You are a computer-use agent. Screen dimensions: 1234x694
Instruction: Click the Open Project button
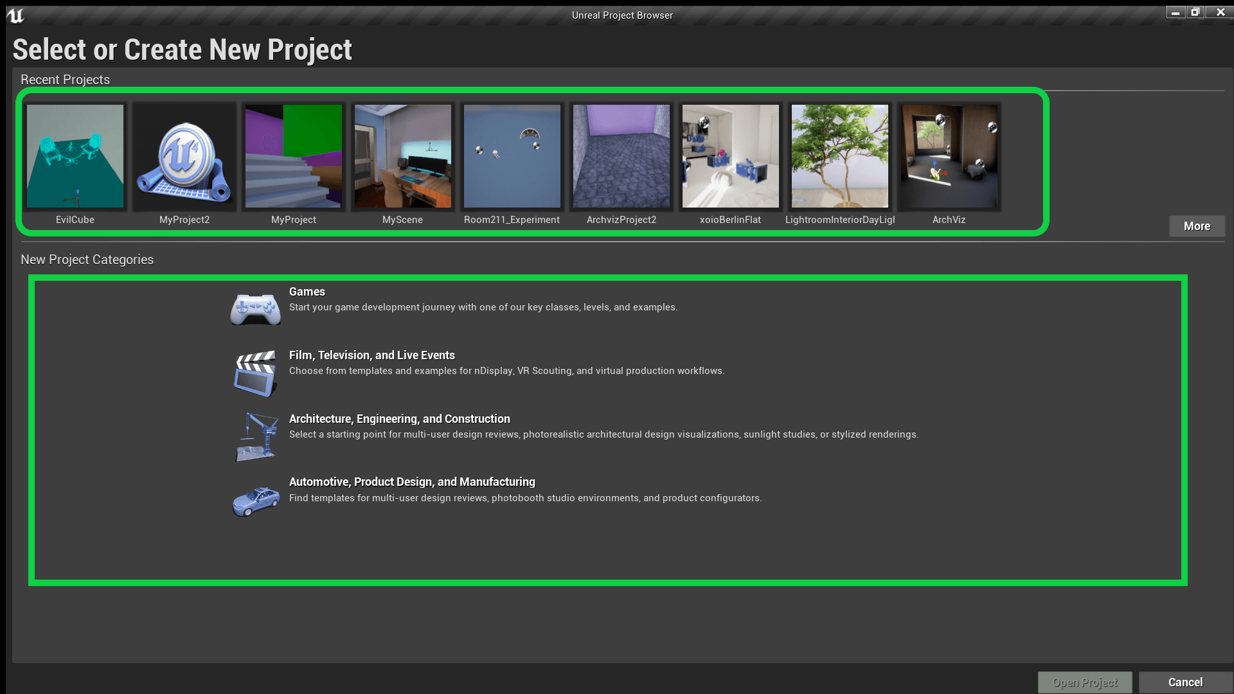[1085, 682]
